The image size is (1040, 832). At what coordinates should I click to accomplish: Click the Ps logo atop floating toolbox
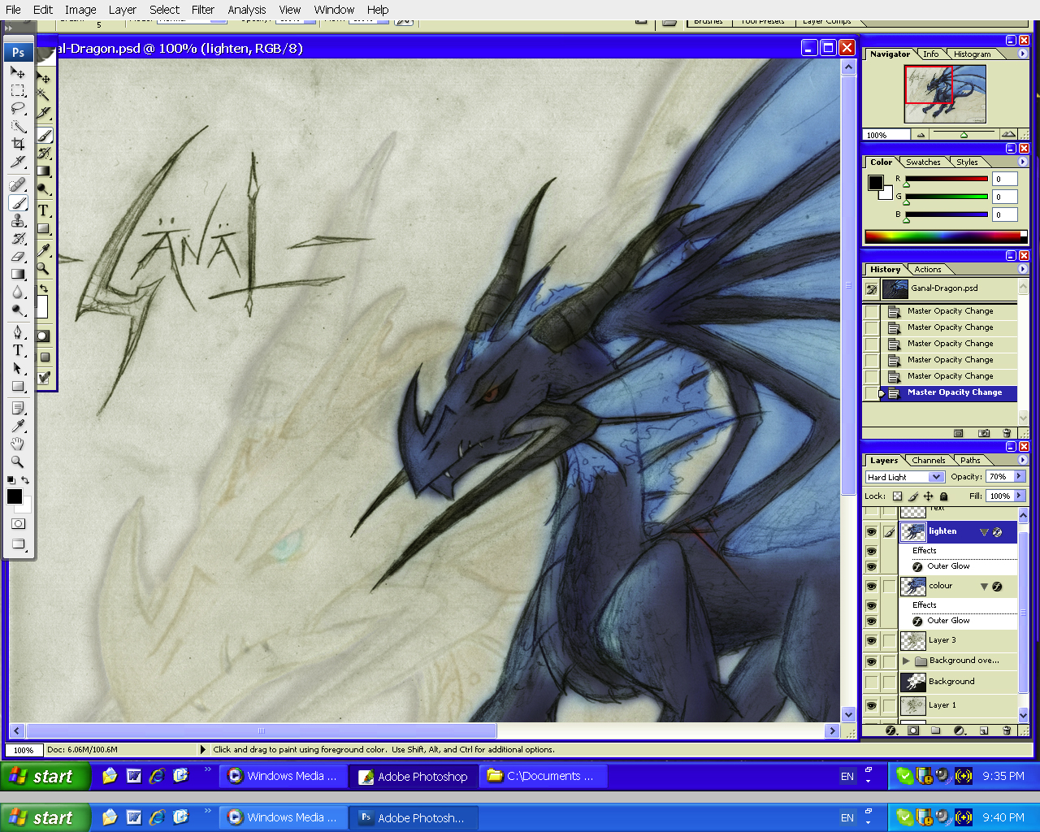(18, 52)
